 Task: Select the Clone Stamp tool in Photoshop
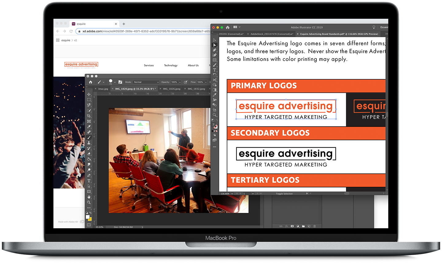tap(89, 143)
